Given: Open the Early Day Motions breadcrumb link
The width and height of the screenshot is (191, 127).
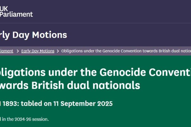Looking at the screenshot, I should 38,51.
